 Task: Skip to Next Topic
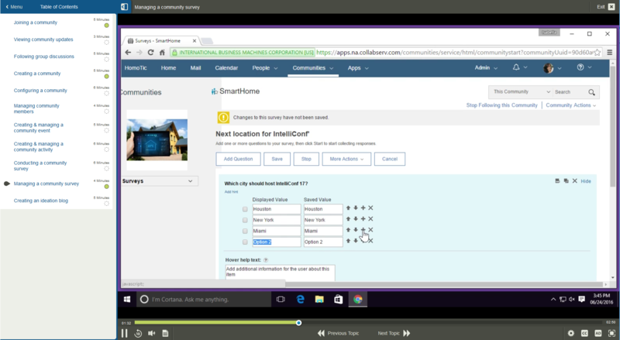[394, 333]
